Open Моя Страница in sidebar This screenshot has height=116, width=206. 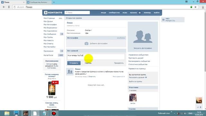(49, 18)
